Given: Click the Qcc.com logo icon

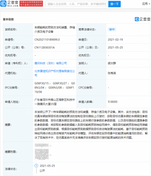Looking at the screenshot, I should [3, 4].
